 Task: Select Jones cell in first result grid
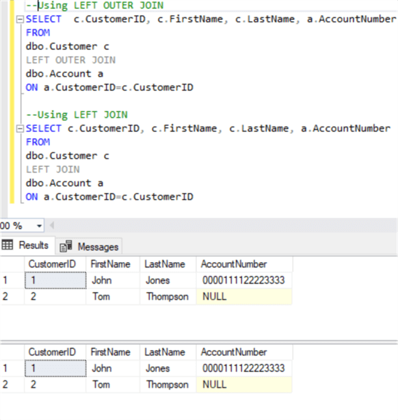168,280
